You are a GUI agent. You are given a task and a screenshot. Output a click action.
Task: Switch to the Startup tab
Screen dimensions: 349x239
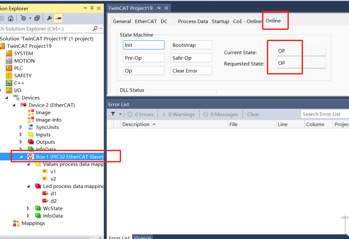(220, 21)
